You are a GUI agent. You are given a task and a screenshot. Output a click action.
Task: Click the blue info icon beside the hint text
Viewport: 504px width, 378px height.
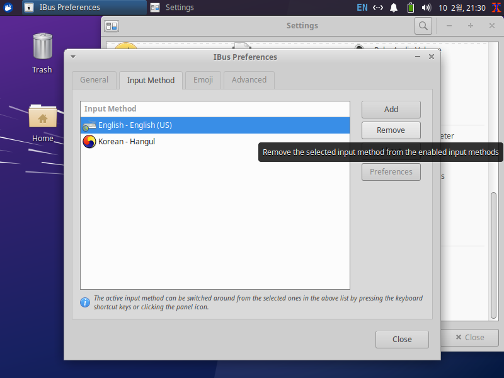pos(85,302)
